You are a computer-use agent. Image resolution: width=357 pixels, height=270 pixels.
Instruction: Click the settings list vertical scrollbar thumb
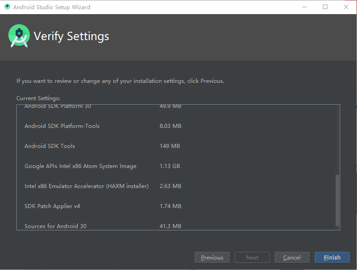click(x=337, y=200)
